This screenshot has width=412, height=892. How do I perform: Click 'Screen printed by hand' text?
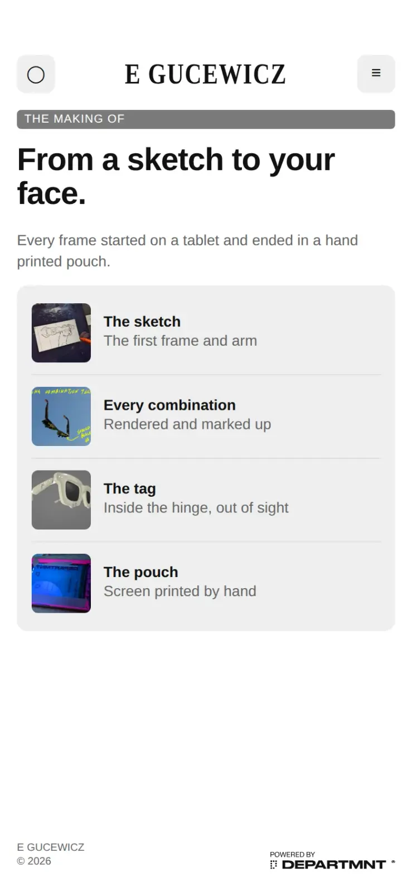click(180, 591)
